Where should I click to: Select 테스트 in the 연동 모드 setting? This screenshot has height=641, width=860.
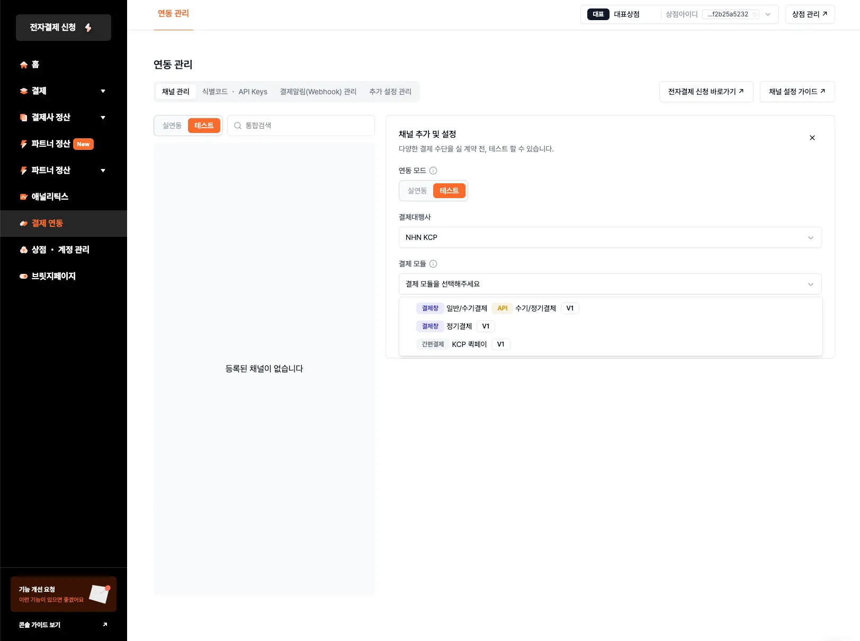pos(449,191)
